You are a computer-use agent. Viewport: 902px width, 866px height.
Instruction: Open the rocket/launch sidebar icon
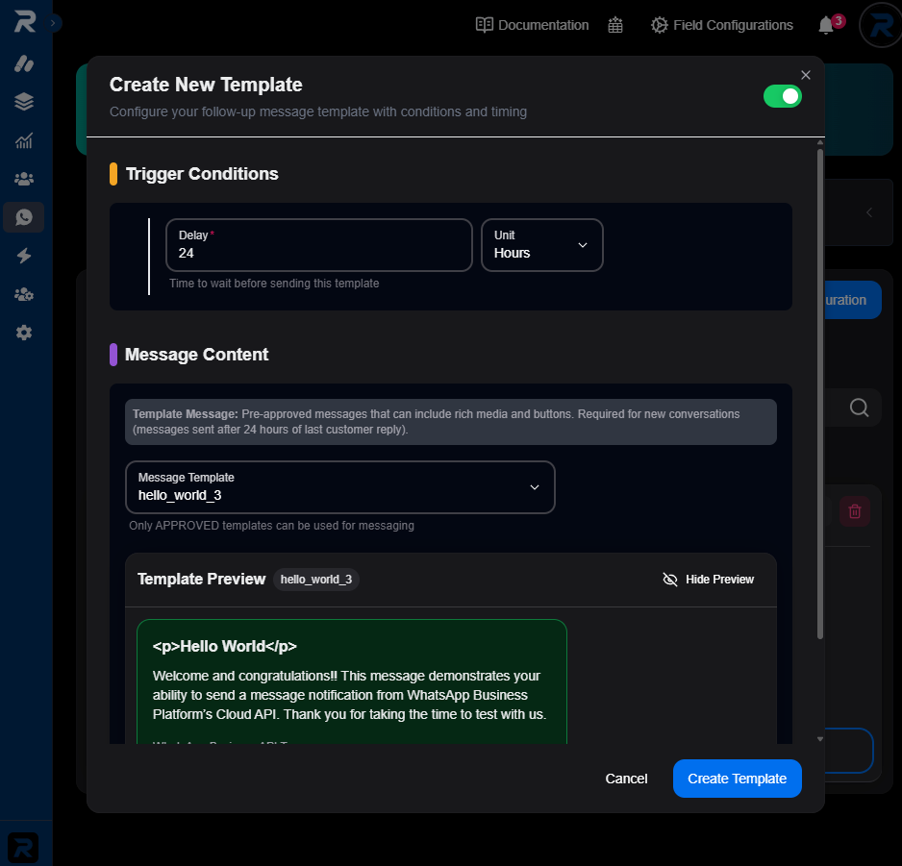click(24, 63)
